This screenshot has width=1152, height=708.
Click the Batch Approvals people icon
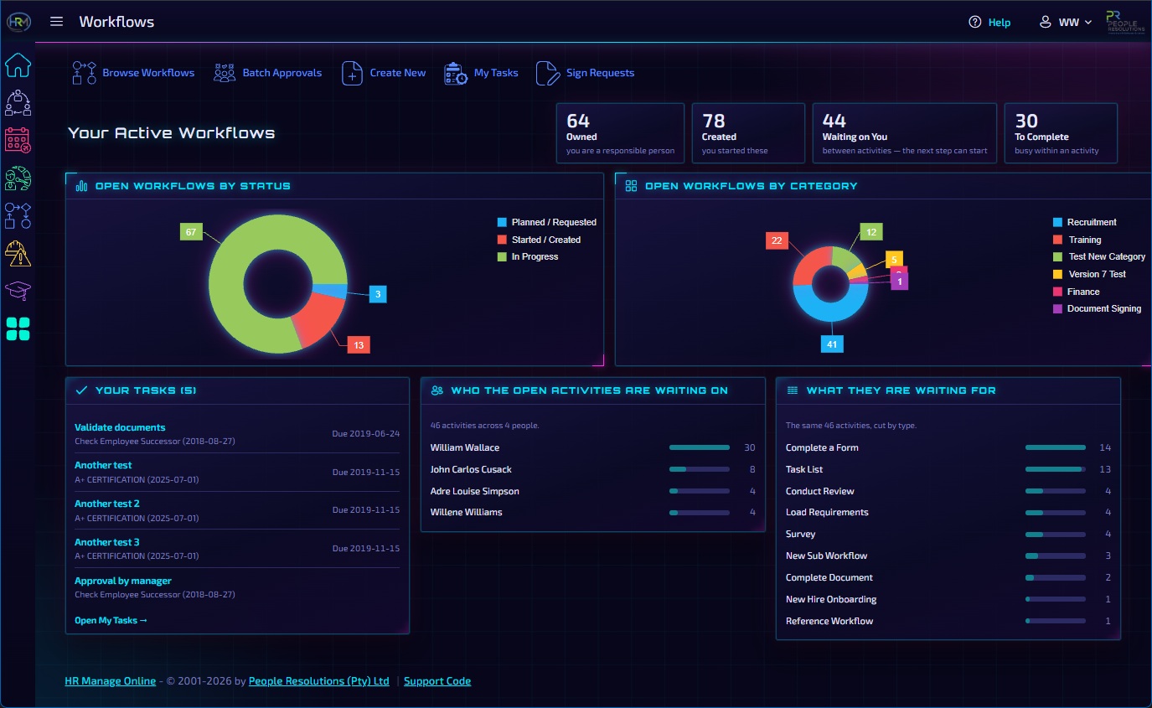224,73
